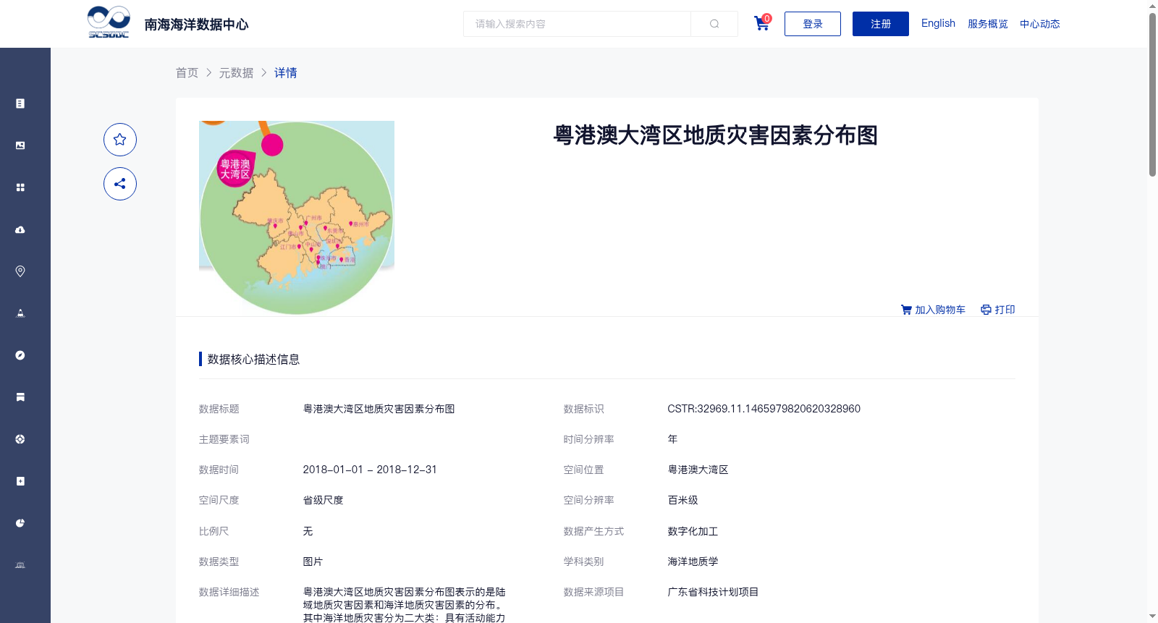
Task: Click the title 粤港澳大湾区地质灾害因素分布图 heading
Action: point(716,135)
